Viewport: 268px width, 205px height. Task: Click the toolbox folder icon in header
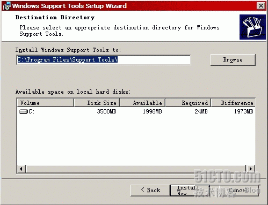[x=252, y=27]
